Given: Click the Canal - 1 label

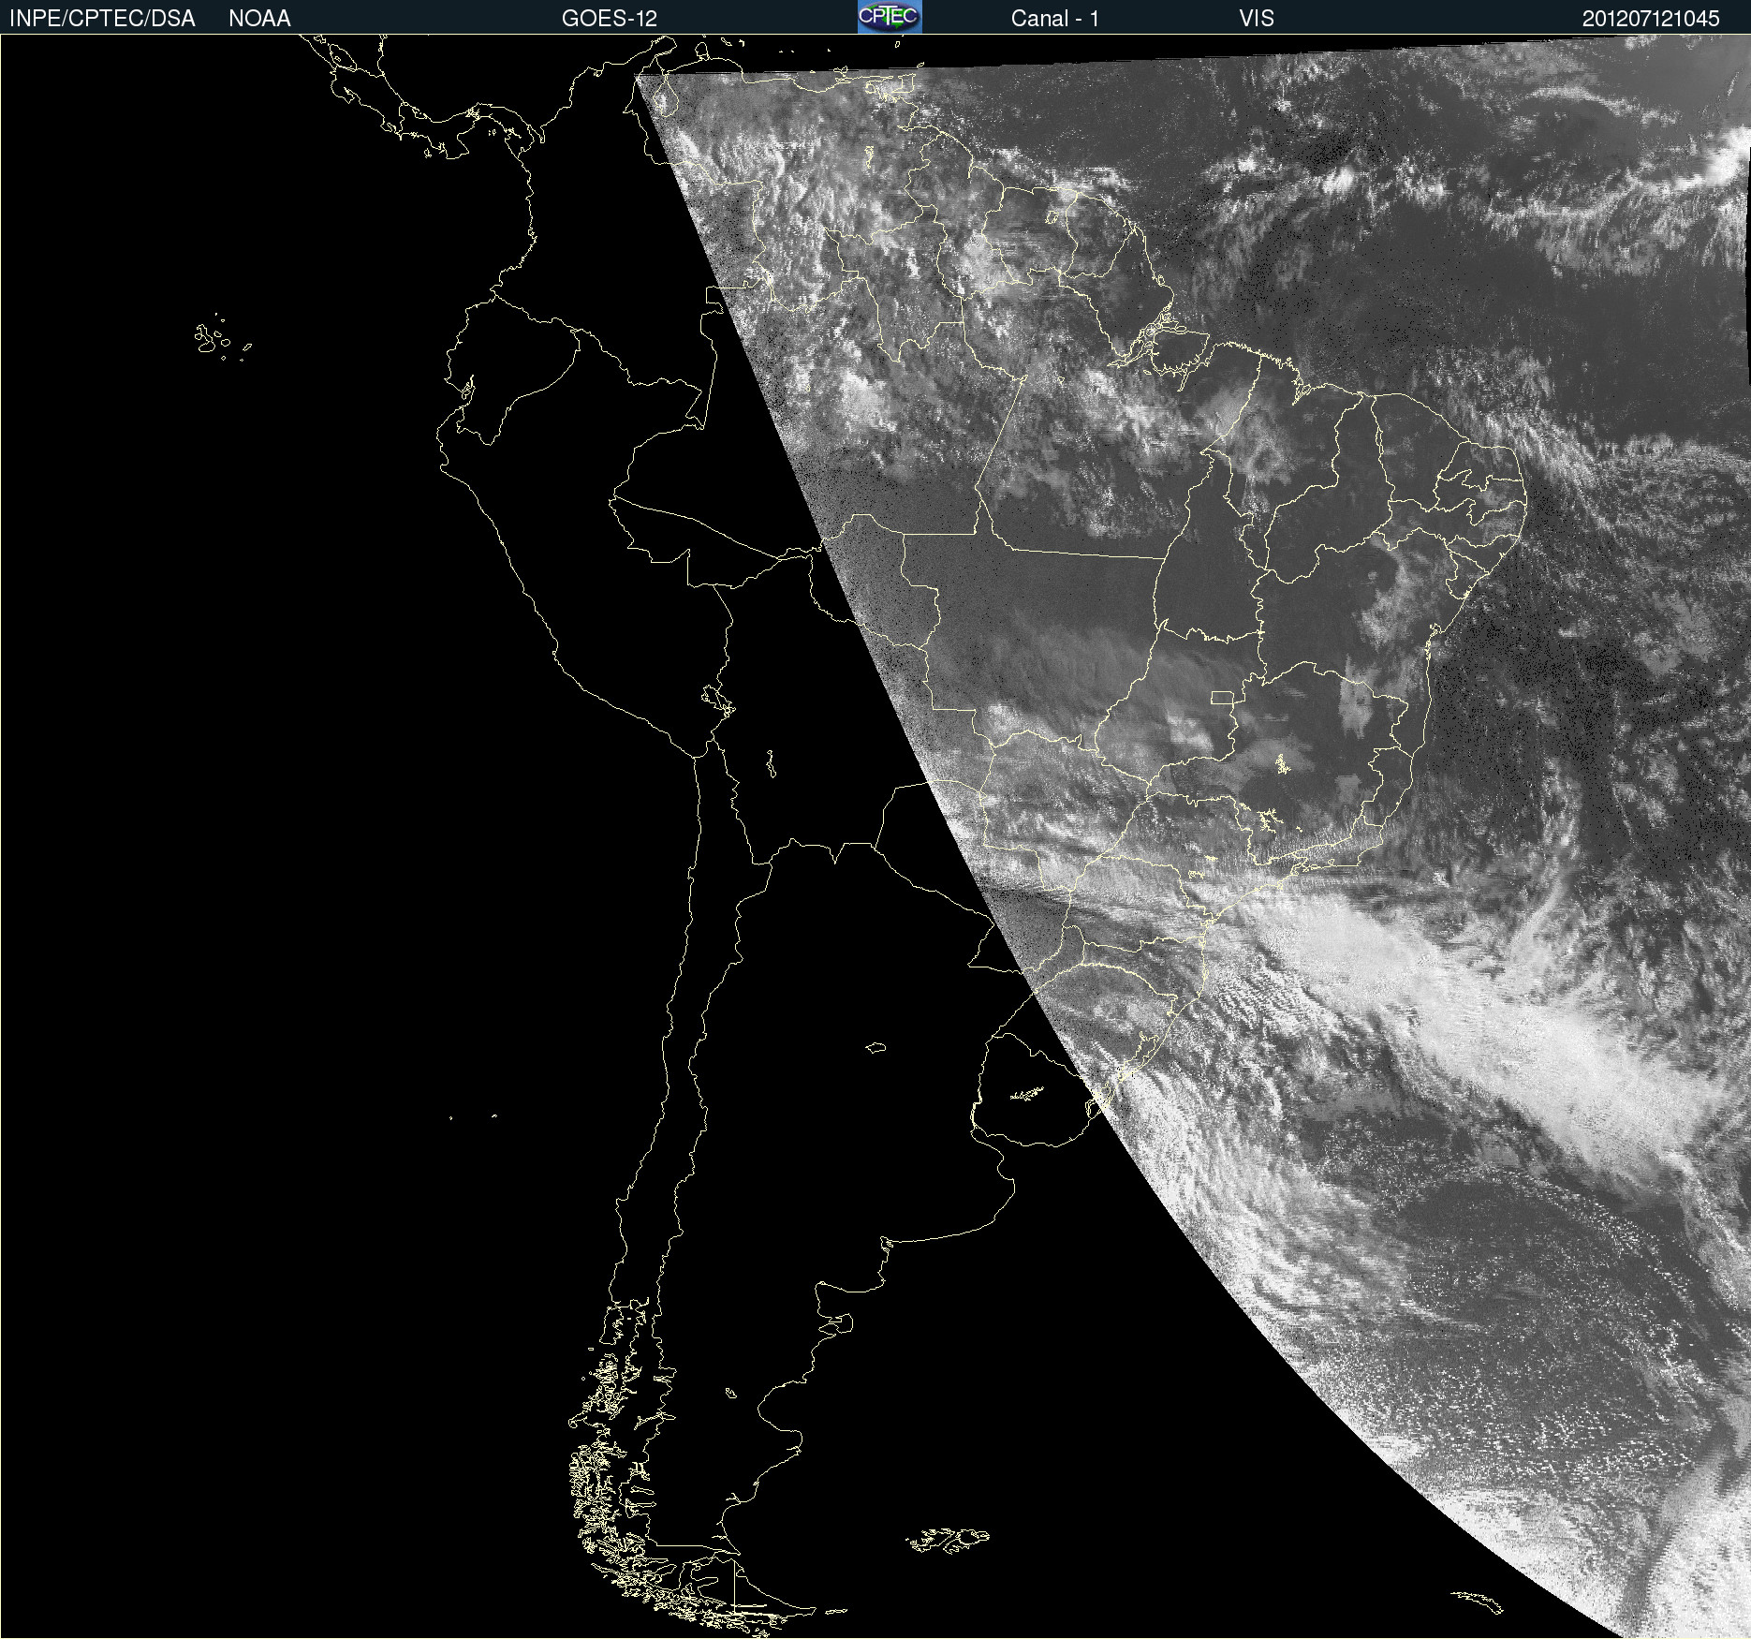Looking at the screenshot, I should [1054, 19].
